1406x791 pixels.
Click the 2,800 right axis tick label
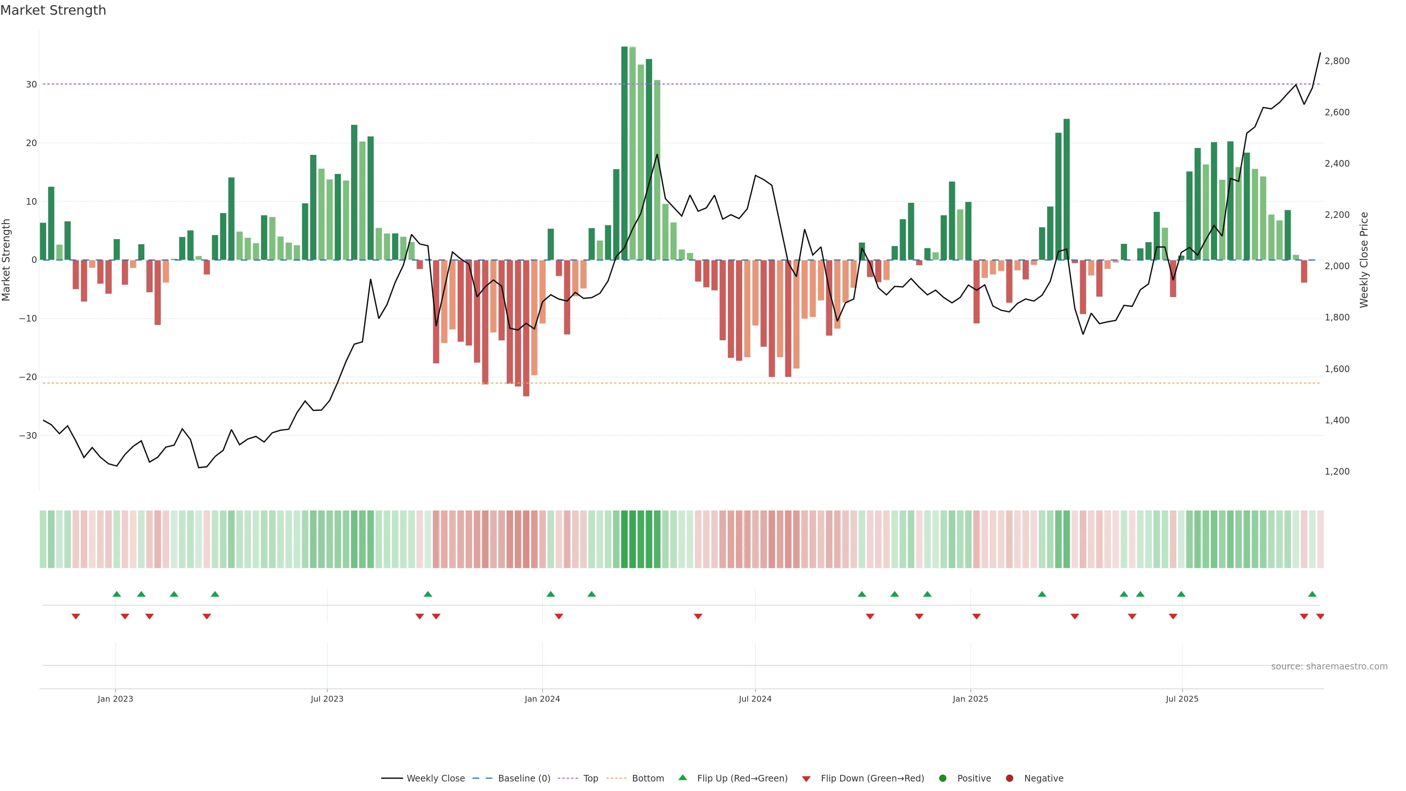pyautogui.click(x=1337, y=61)
